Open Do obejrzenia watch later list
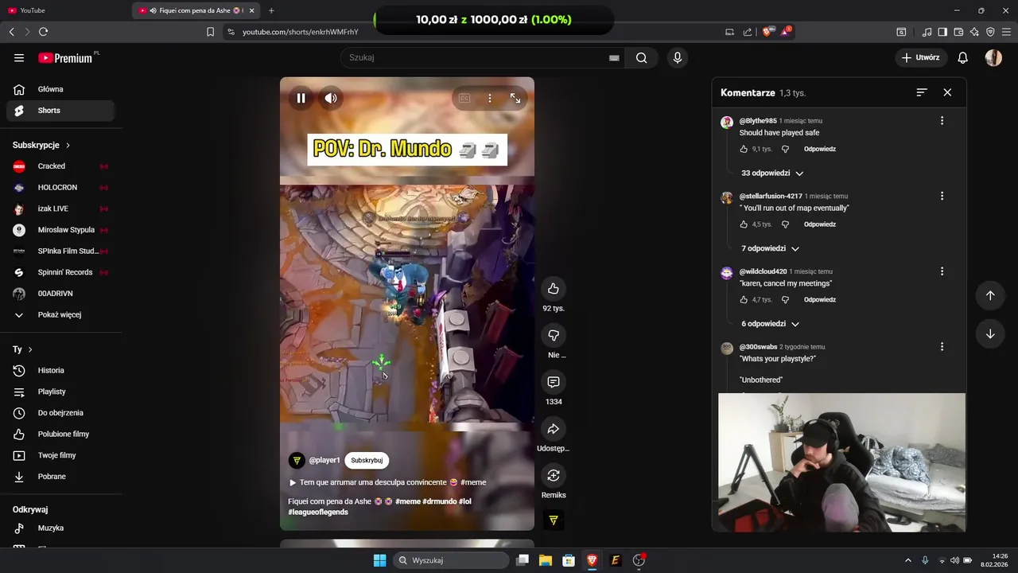The height and width of the screenshot is (573, 1018). 60,413
